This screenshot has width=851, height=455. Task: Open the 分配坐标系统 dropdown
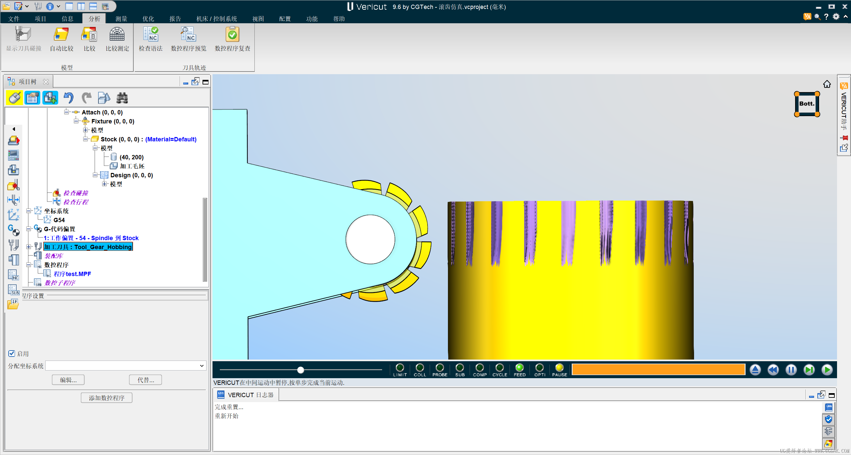[x=202, y=366]
